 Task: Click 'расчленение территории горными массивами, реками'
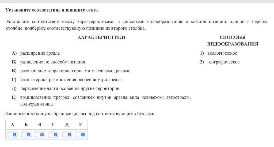[x=75, y=71]
